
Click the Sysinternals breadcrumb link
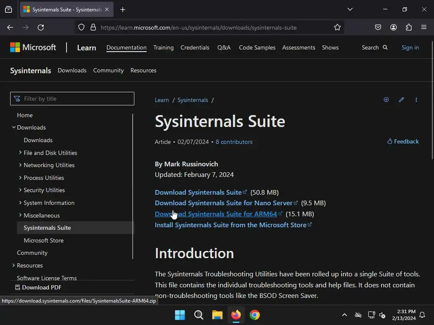tap(193, 100)
